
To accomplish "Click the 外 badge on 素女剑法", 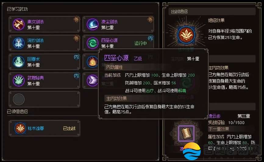I will (x=76, y=20).
